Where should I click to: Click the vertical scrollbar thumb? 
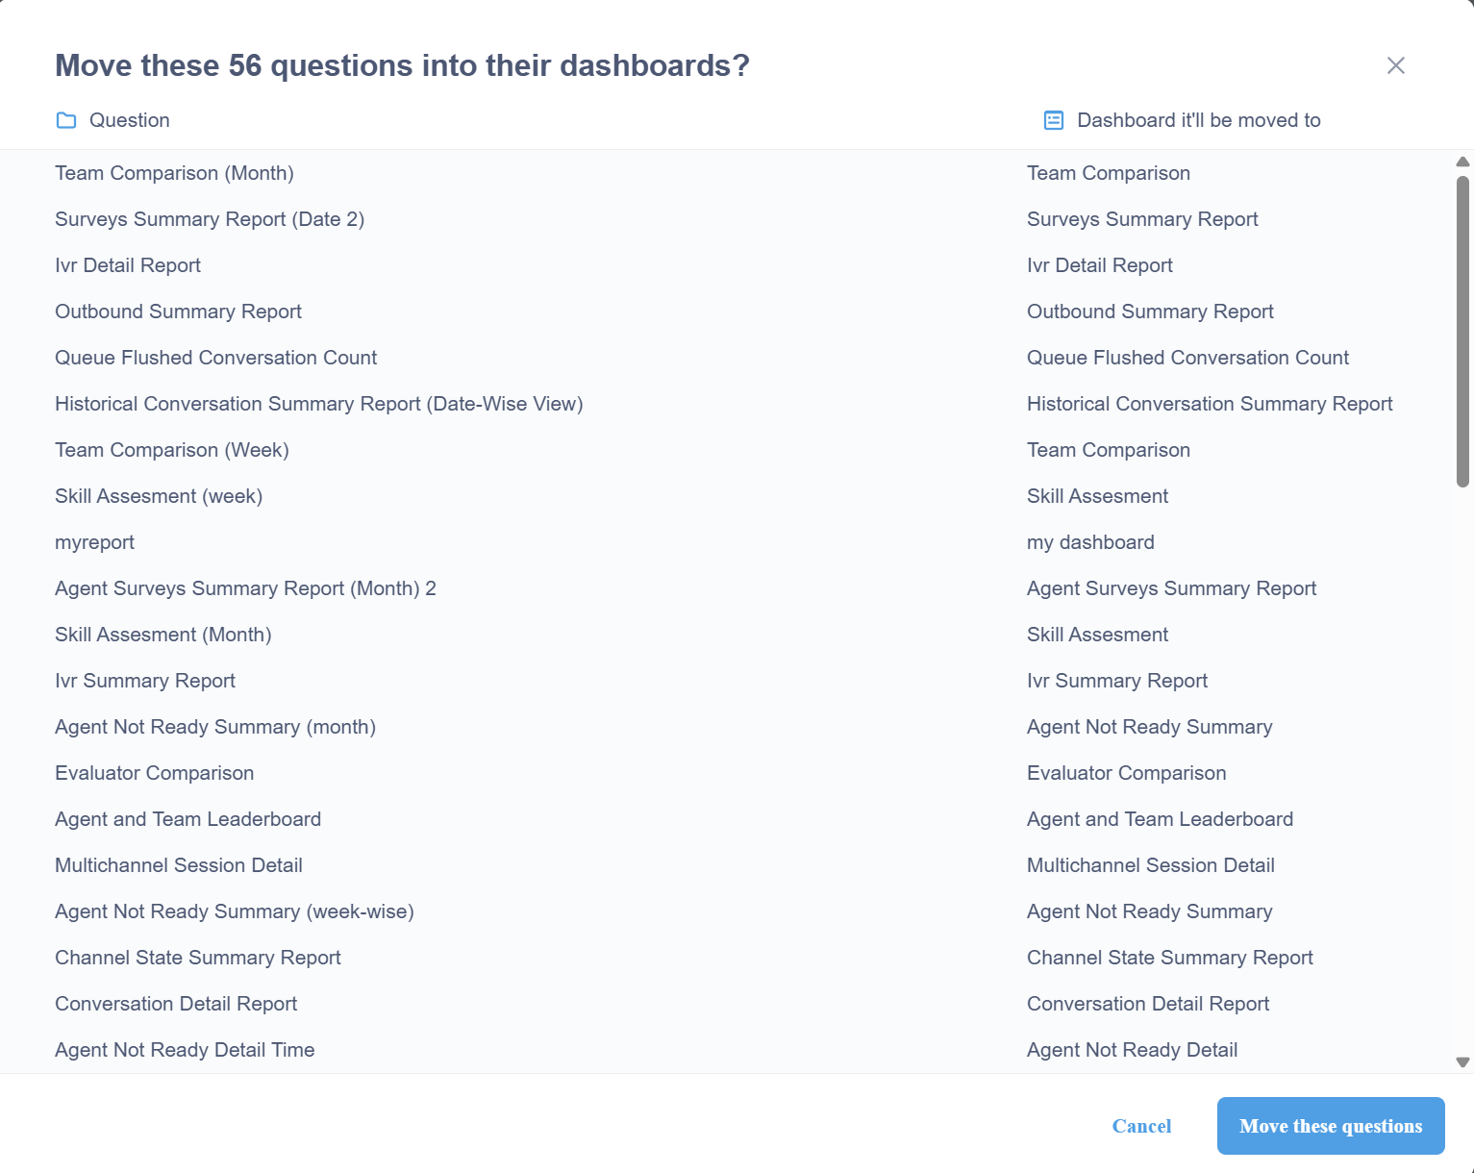tap(1462, 332)
